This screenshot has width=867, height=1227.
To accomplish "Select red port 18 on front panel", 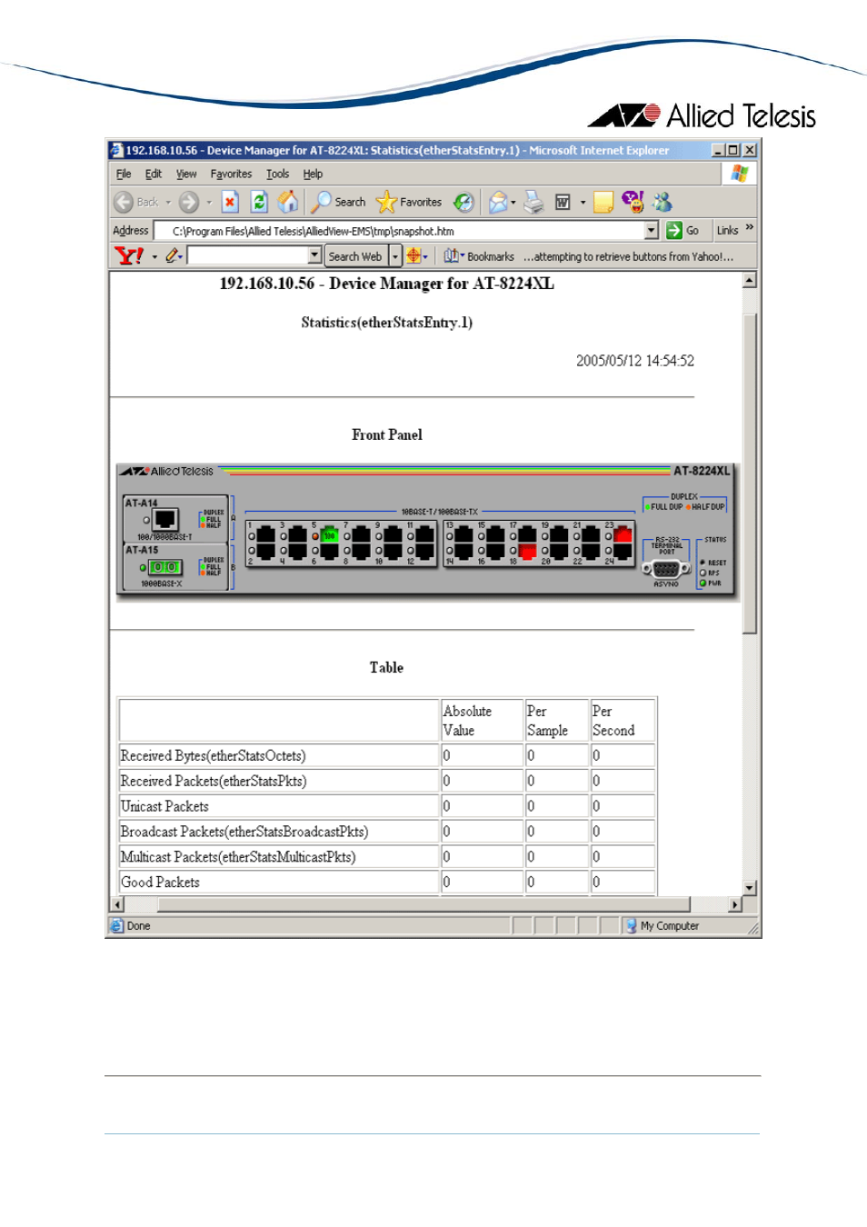I will [527, 550].
